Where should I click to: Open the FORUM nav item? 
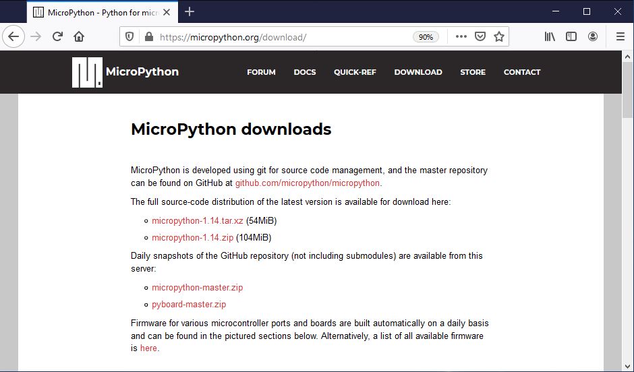point(261,72)
